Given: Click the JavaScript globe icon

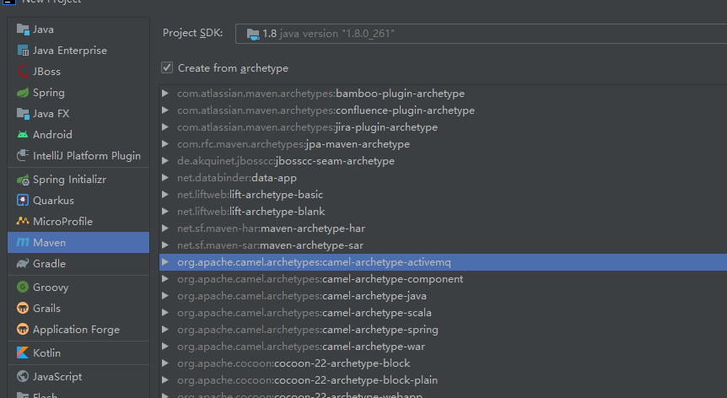Looking at the screenshot, I should [23, 376].
